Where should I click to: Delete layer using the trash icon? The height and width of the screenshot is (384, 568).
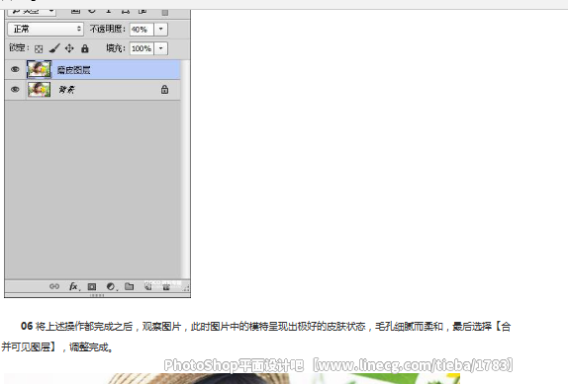coord(166,287)
